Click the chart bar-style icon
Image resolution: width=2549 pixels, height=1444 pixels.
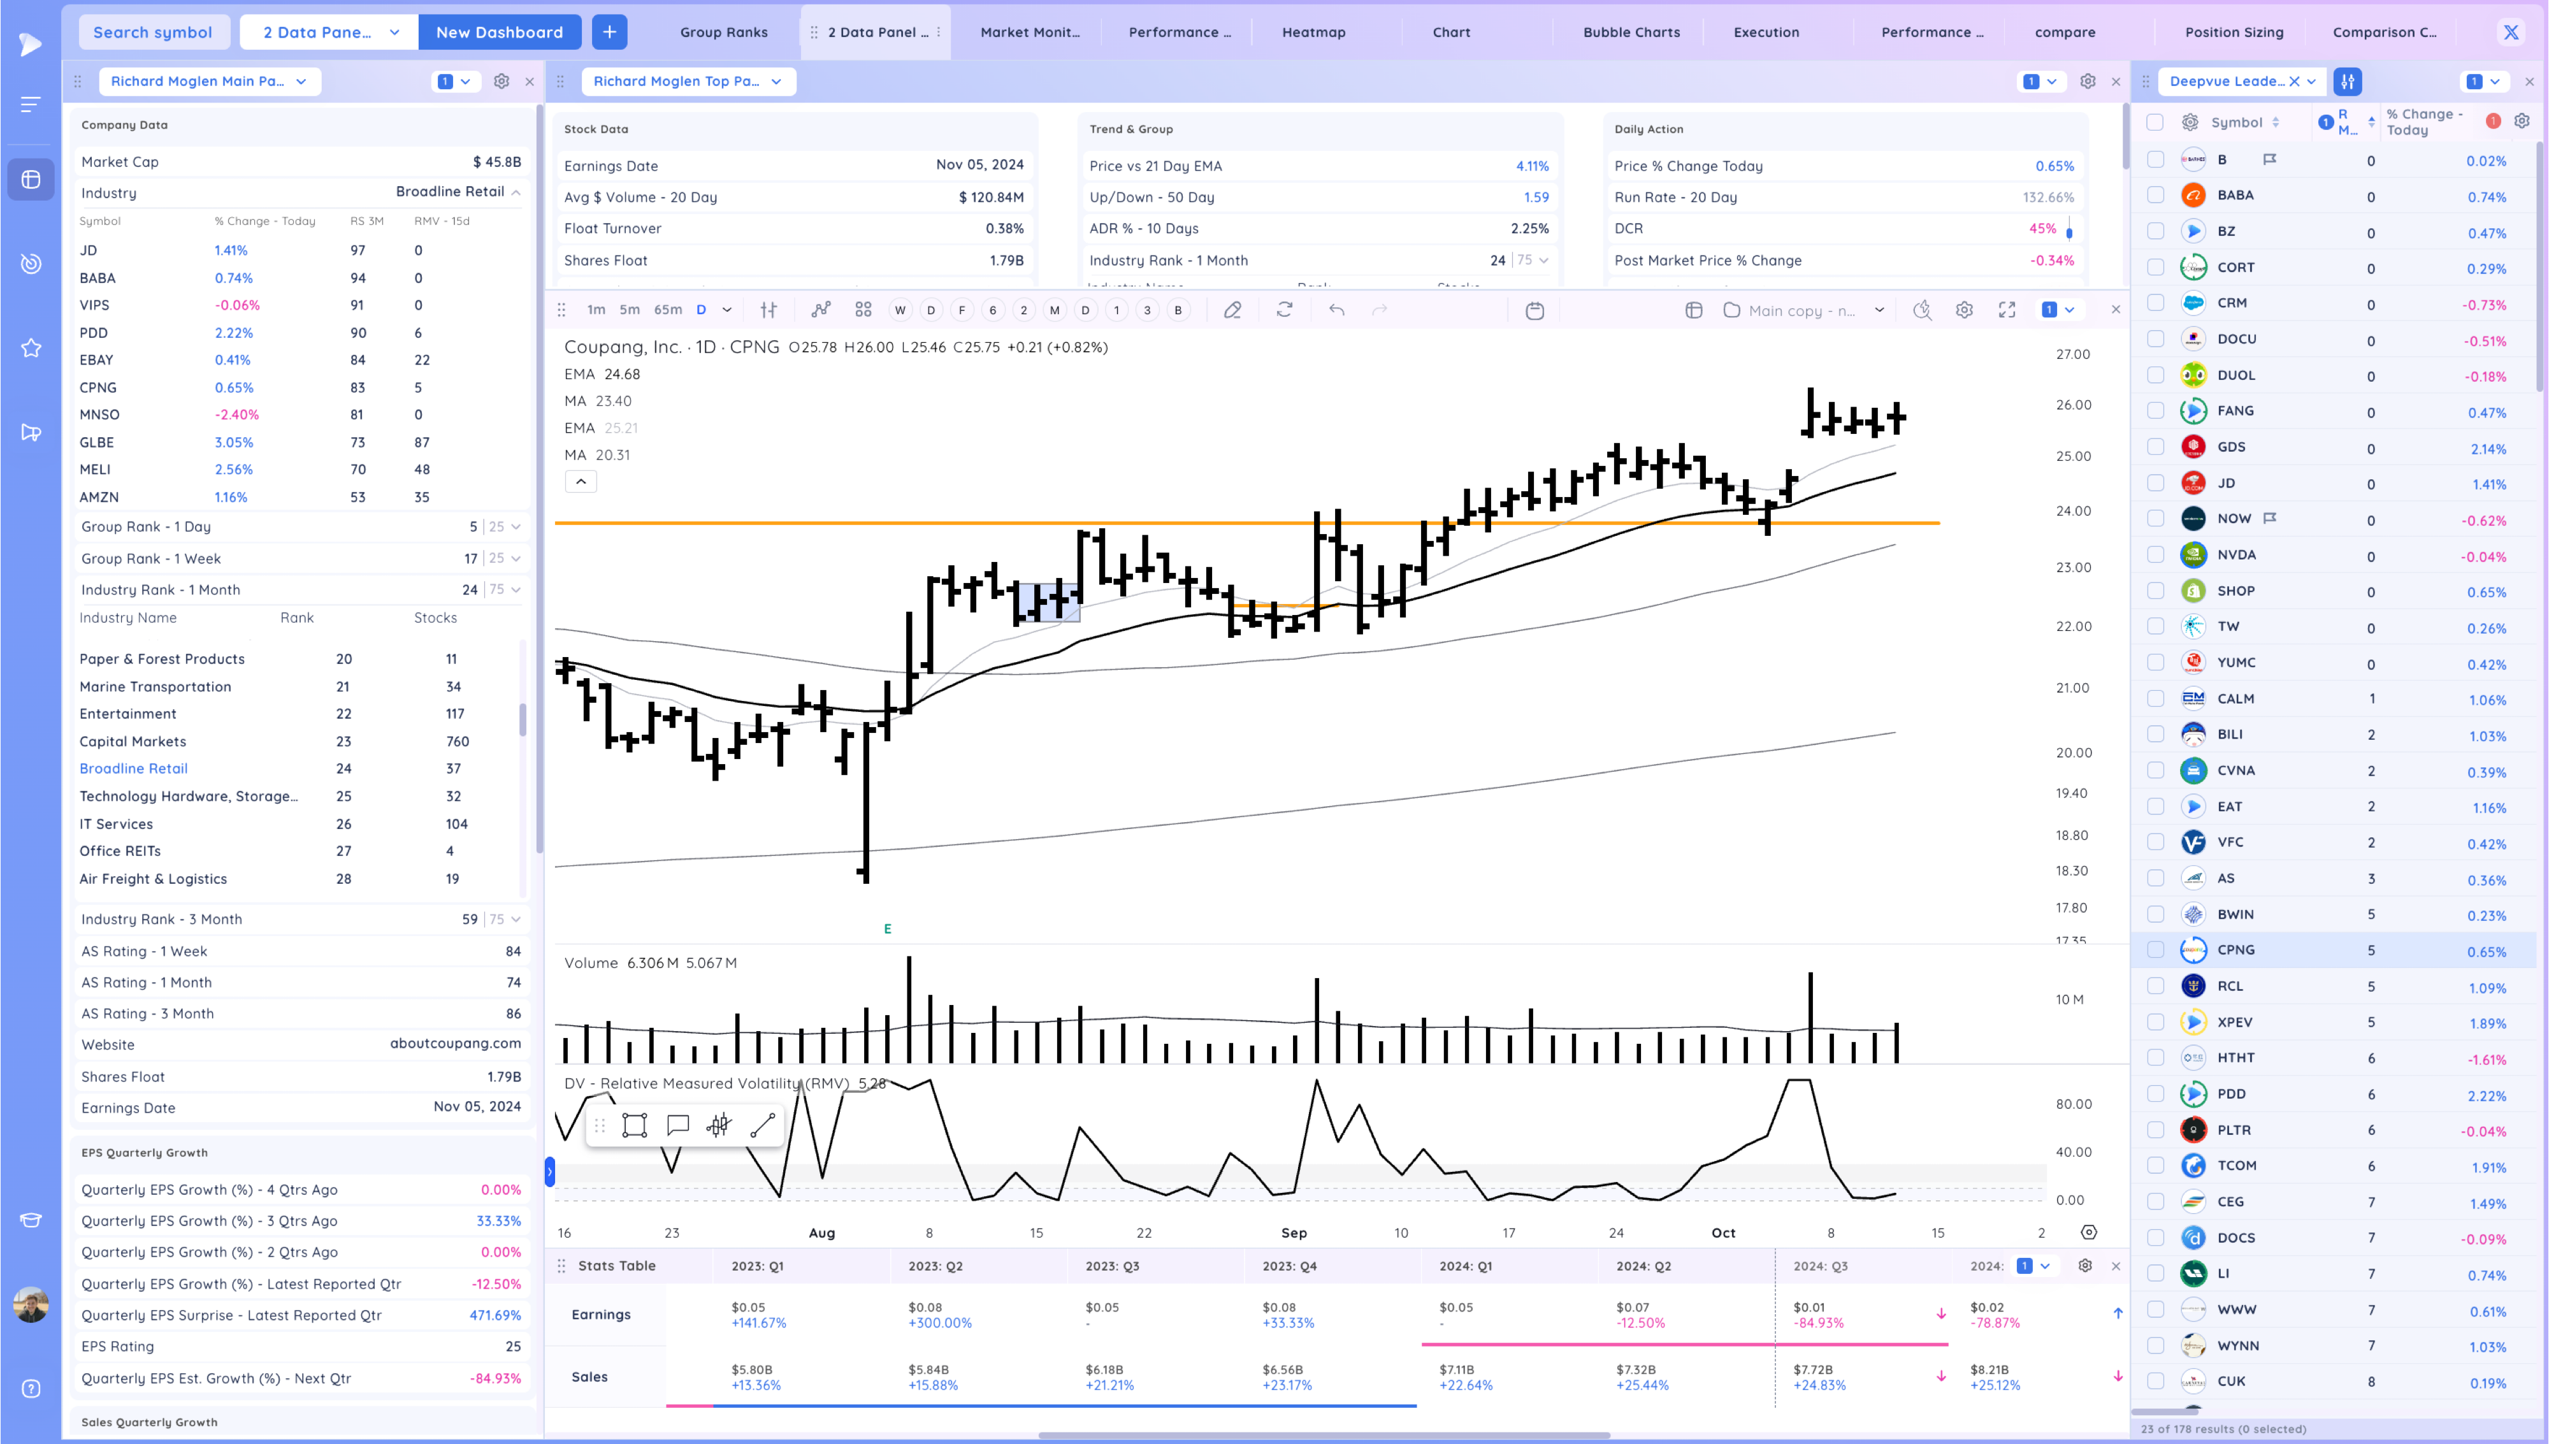click(x=769, y=310)
